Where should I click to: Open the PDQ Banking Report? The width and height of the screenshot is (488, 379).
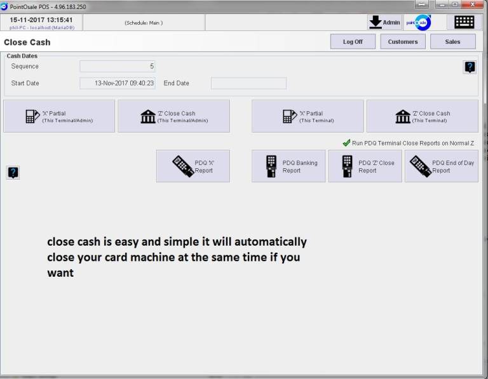tap(288, 166)
